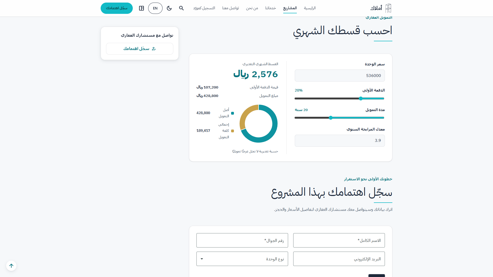Click the 428,800 ريال financing amount value

(x=207, y=96)
